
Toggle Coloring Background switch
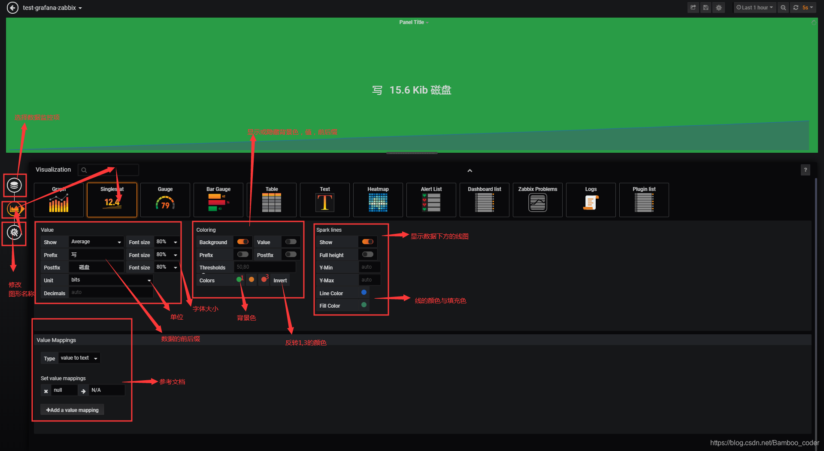click(243, 242)
